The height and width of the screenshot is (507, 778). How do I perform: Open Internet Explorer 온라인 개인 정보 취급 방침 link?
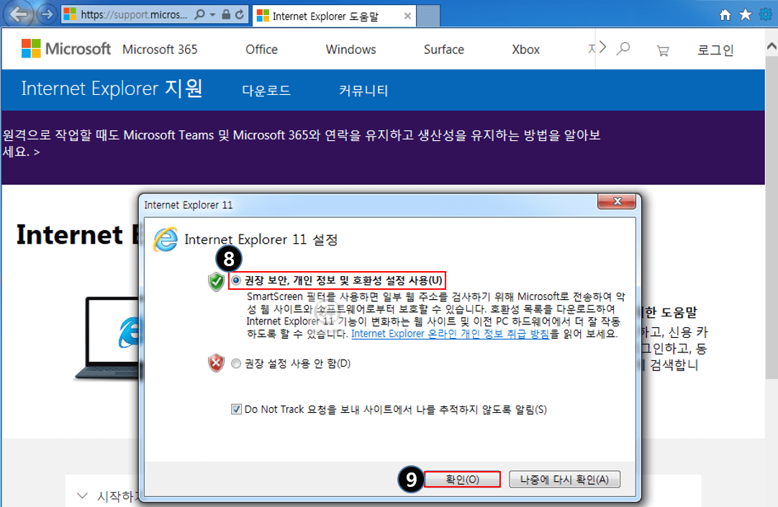450,334
